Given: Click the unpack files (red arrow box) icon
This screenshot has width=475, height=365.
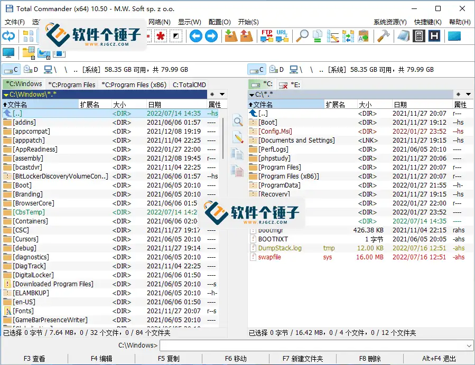Looking at the screenshot, I should coord(246,36).
